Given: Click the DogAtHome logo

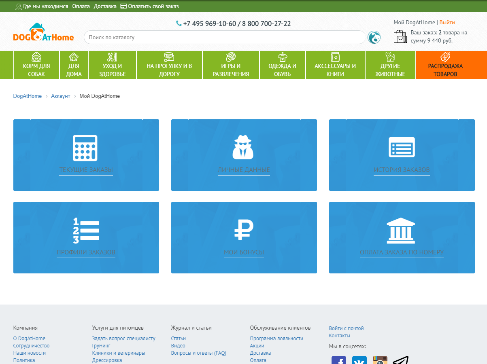Looking at the screenshot, I should pos(43,32).
